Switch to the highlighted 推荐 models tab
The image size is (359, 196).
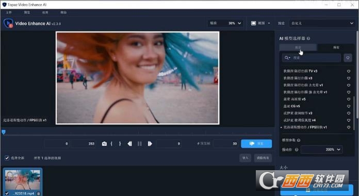(298, 47)
